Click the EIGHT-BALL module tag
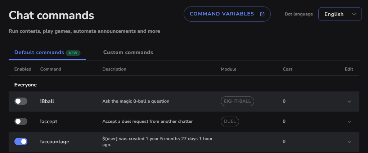This screenshot has width=368, height=153. click(237, 101)
